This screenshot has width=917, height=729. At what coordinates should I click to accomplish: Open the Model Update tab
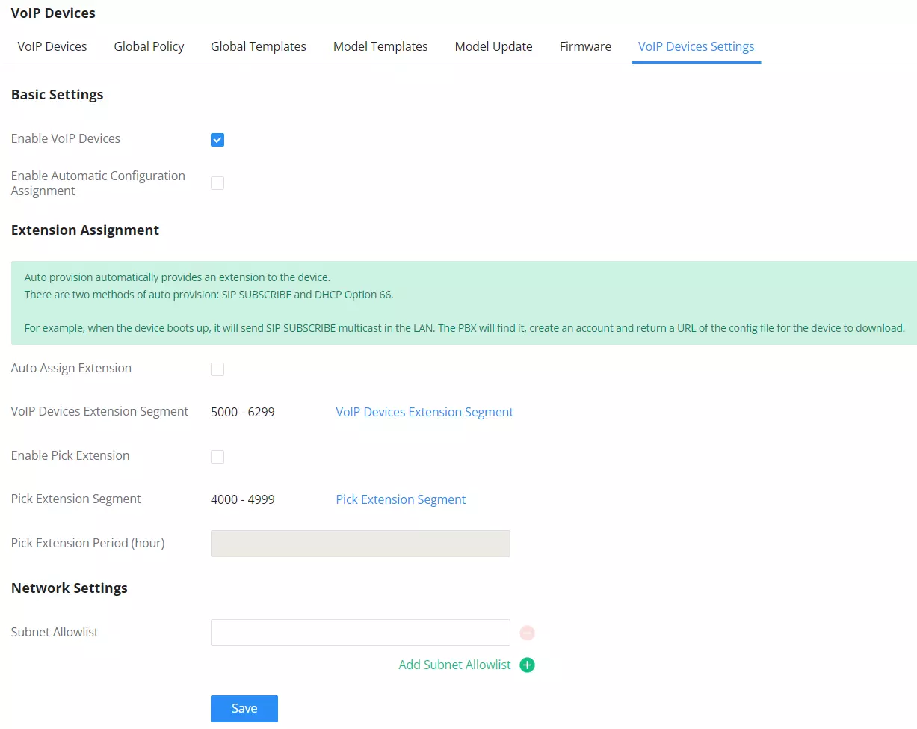pos(493,46)
